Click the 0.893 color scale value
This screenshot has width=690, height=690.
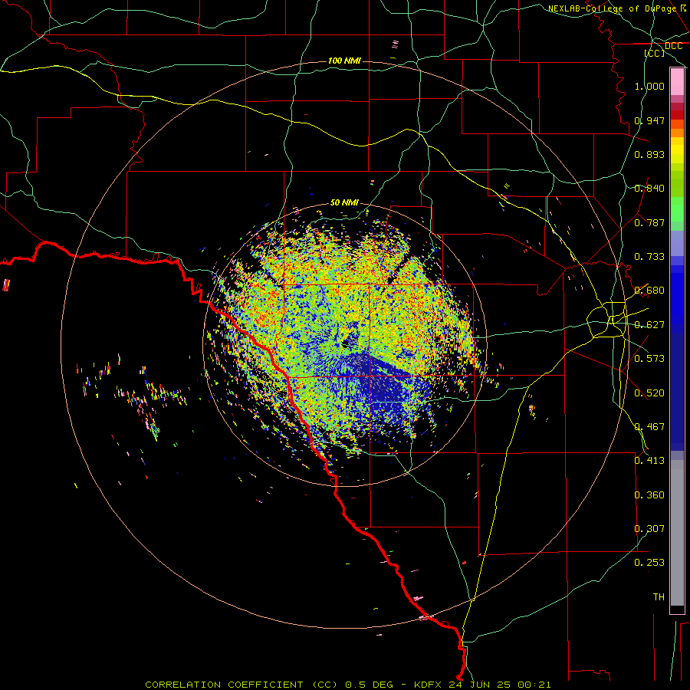point(649,154)
